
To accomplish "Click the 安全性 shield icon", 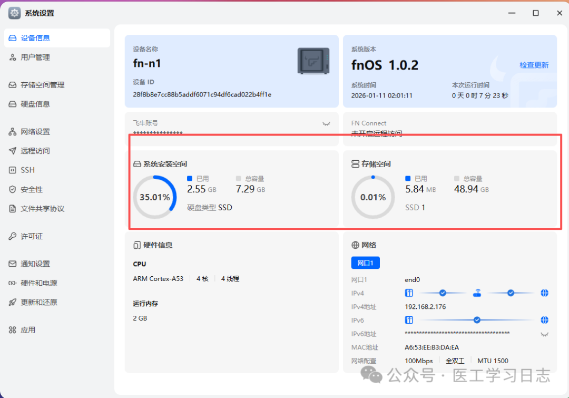I will coord(13,189).
